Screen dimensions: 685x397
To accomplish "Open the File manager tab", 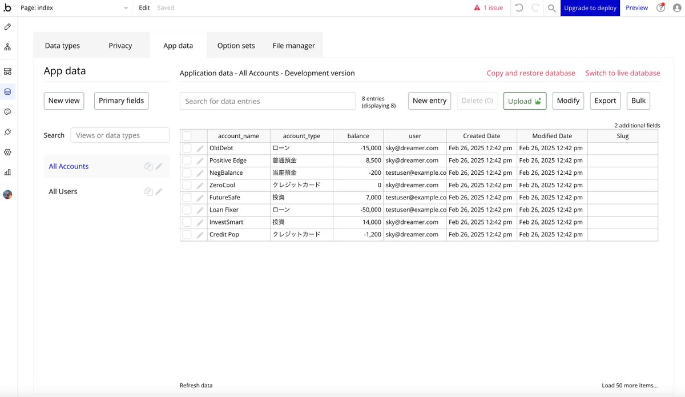I will click(x=293, y=46).
